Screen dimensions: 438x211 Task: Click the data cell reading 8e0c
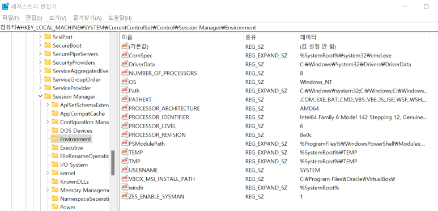click(307, 135)
